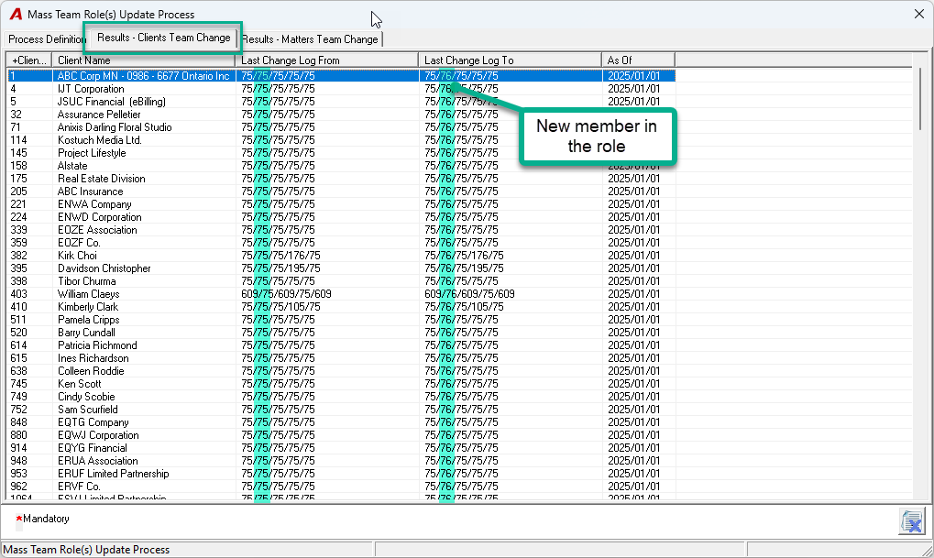Screen dimensions: 934x558
Task: Click the window resize grip in status bar
Action: coord(927,551)
